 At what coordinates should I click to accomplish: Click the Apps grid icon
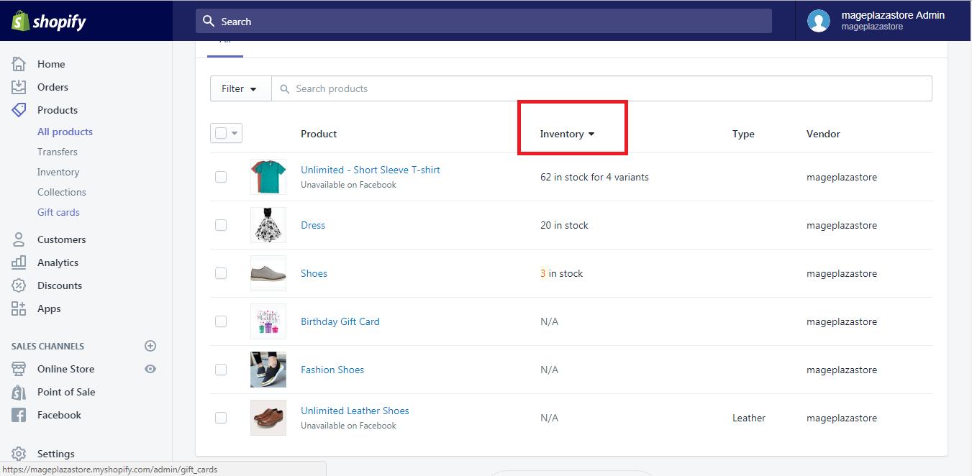point(19,308)
